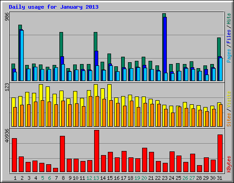Select the red KBytes bar for day 1
This screenshot has width=234, height=183.
tap(14, 155)
